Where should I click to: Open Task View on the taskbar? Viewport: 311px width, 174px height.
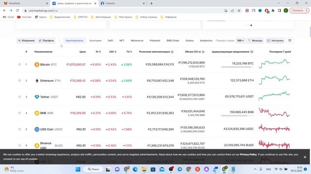tap(108, 169)
